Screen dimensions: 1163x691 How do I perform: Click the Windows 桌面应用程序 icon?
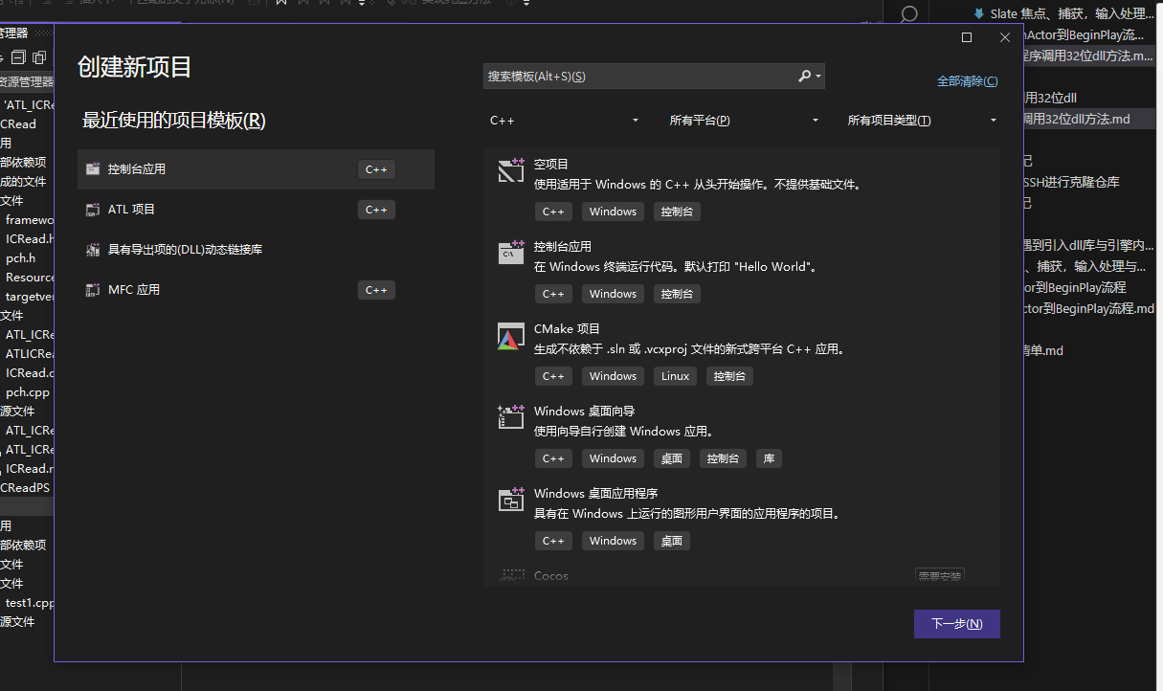click(x=511, y=500)
